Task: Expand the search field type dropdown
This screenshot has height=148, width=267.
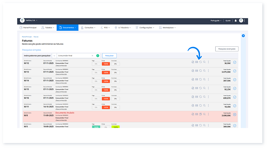Action: tap(54, 56)
